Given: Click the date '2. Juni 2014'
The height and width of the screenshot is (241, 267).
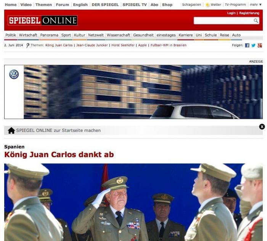Looking at the screenshot, I should pos(14,45).
